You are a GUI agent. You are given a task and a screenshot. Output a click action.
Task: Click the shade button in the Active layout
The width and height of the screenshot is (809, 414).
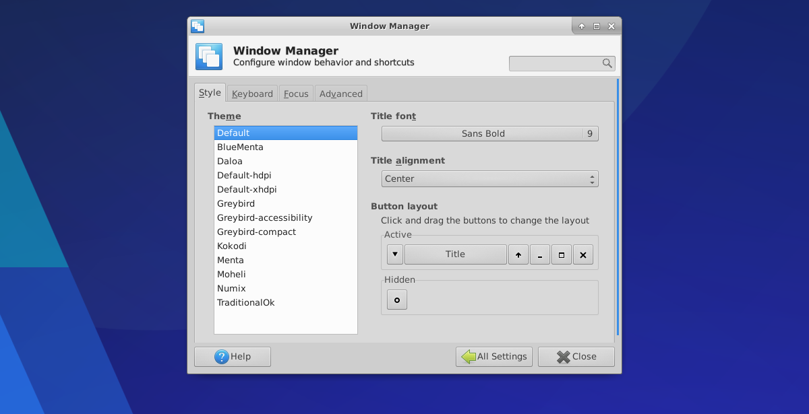[518, 254]
